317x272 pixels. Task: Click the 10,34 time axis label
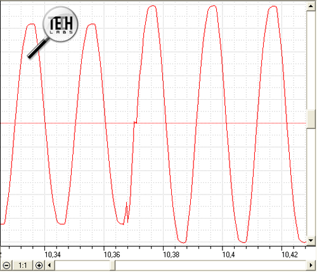coord(53,254)
